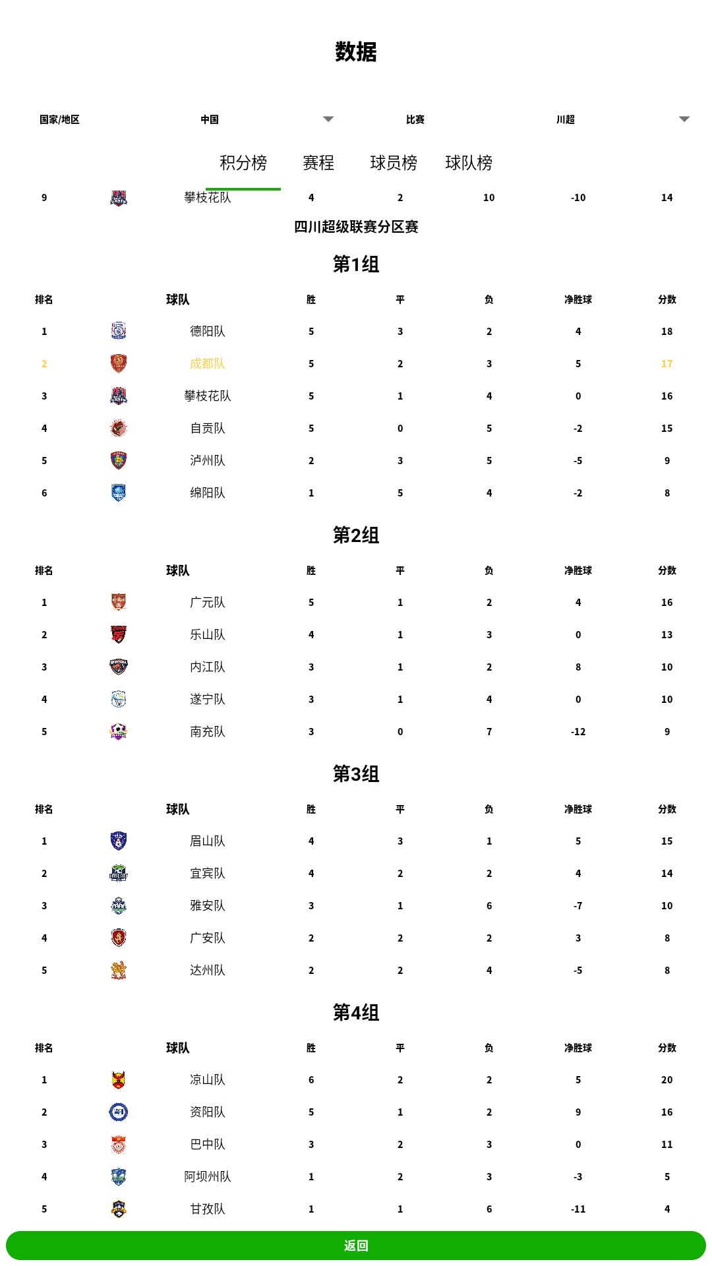Click the Deyang team (德阳队) logo

pyautogui.click(x=119, y=331)
